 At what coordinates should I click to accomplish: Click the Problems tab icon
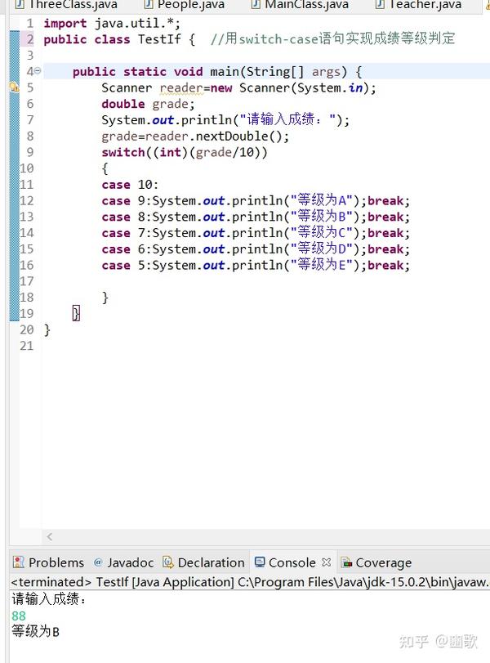(x=19, y=562)
